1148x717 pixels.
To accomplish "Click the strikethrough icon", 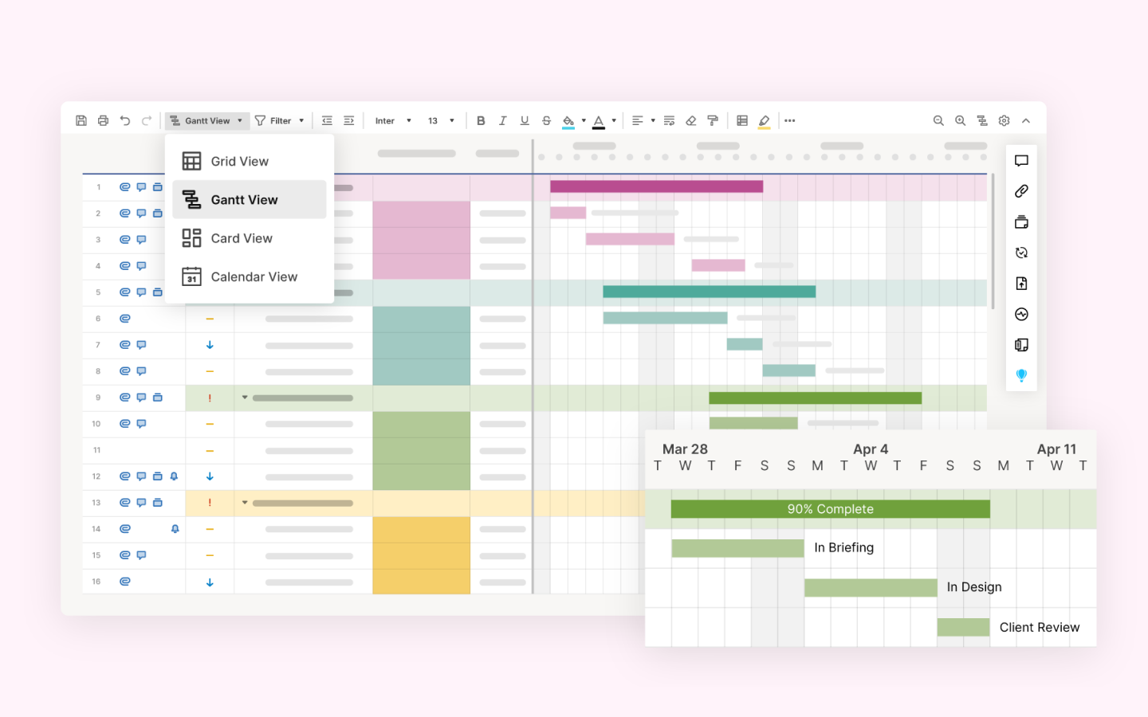I will coord(546,120).
